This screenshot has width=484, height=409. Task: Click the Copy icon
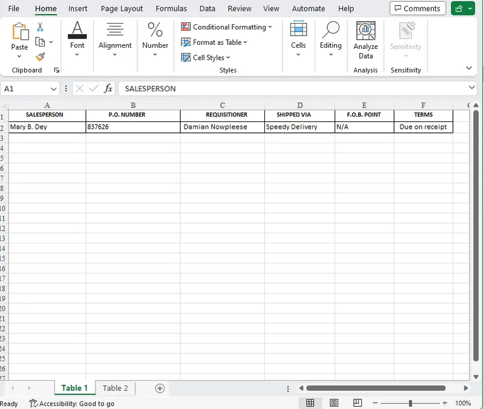pyautogui.click(x=40, y=42)
